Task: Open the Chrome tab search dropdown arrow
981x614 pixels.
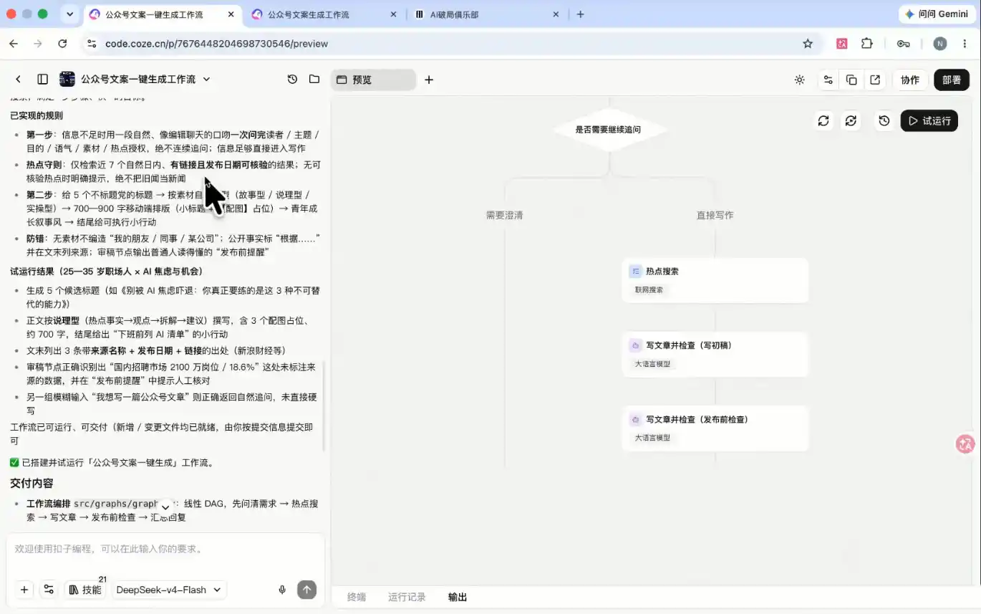Action: (x=69, y=14)
